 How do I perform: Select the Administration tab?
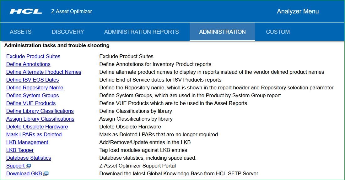222,32
